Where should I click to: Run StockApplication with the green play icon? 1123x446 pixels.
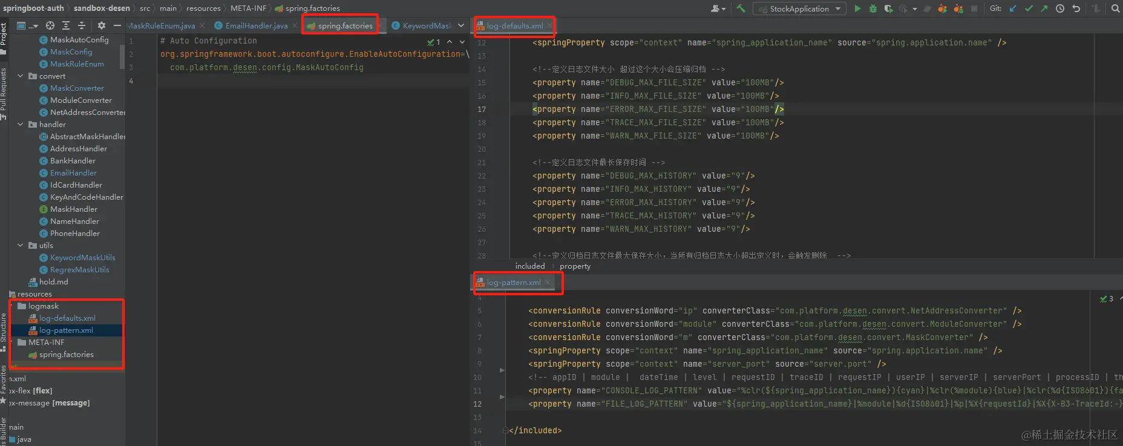pos(857,8)
